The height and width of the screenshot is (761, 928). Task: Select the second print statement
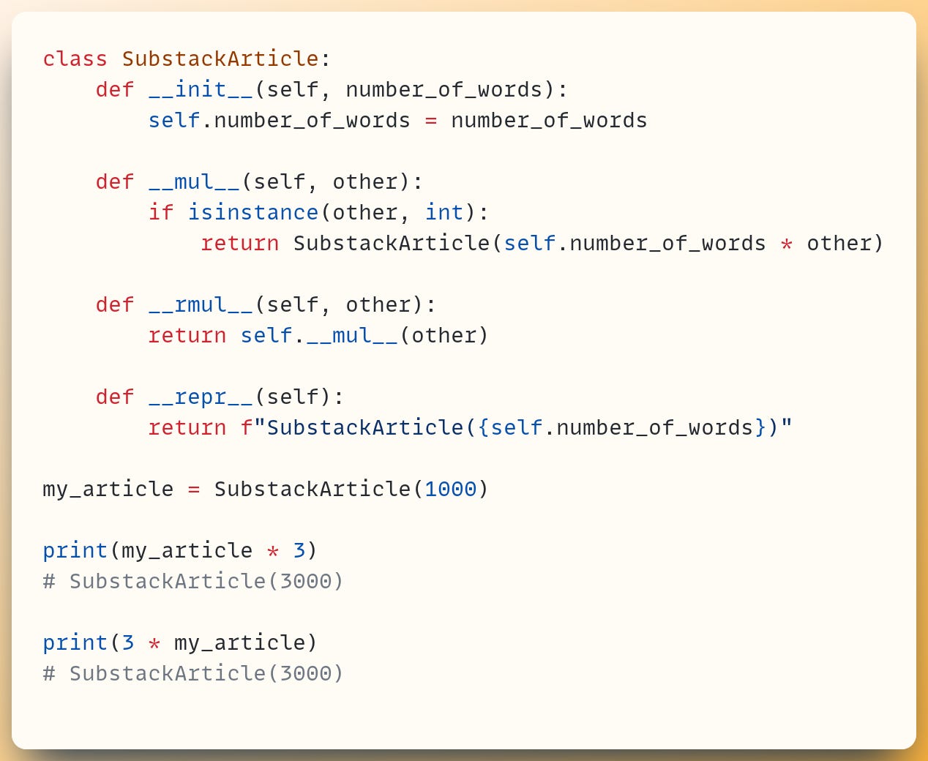click(179, 642)
